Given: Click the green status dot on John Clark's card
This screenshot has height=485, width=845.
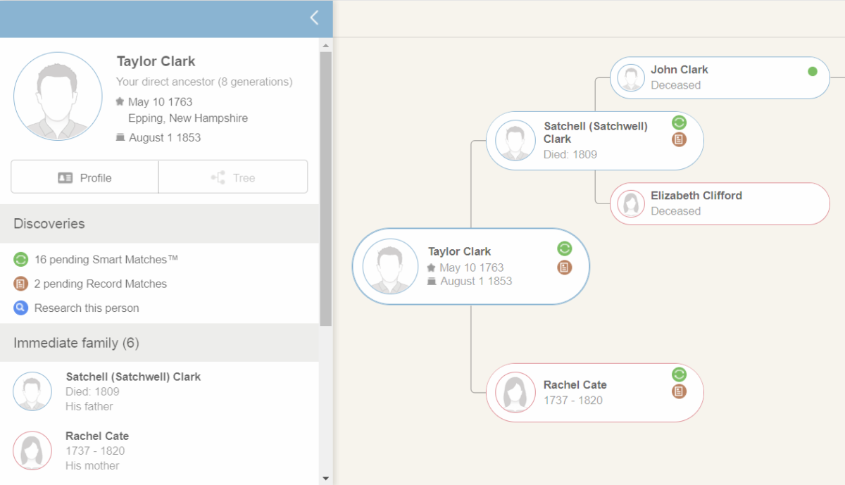Looking at the screenshot, I should click(812, 70).
